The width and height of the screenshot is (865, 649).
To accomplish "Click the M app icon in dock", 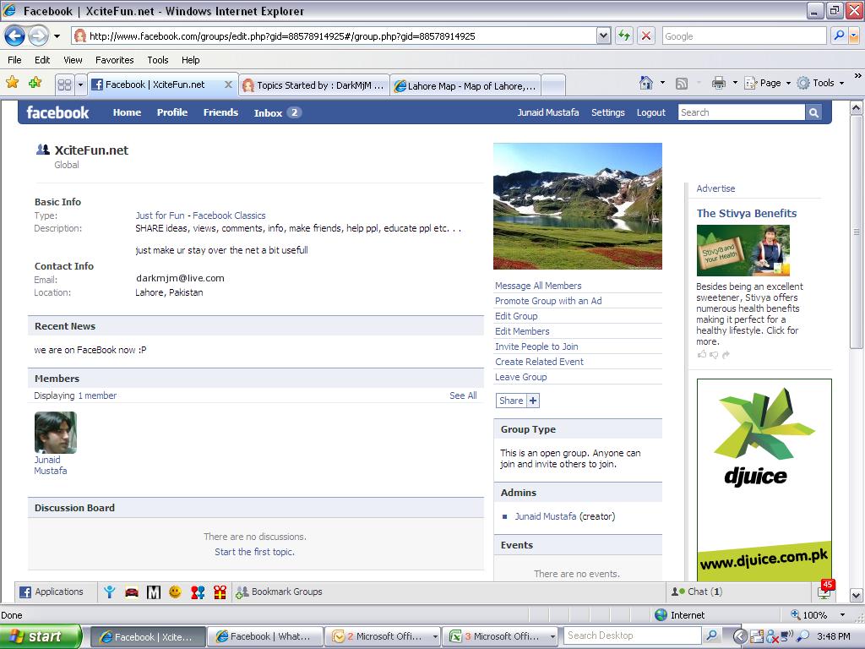I will [154, 592].
